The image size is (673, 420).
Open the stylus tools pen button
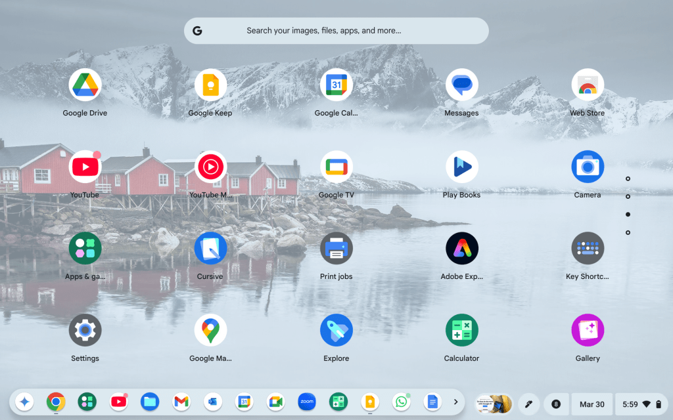[x=528, y=404]
